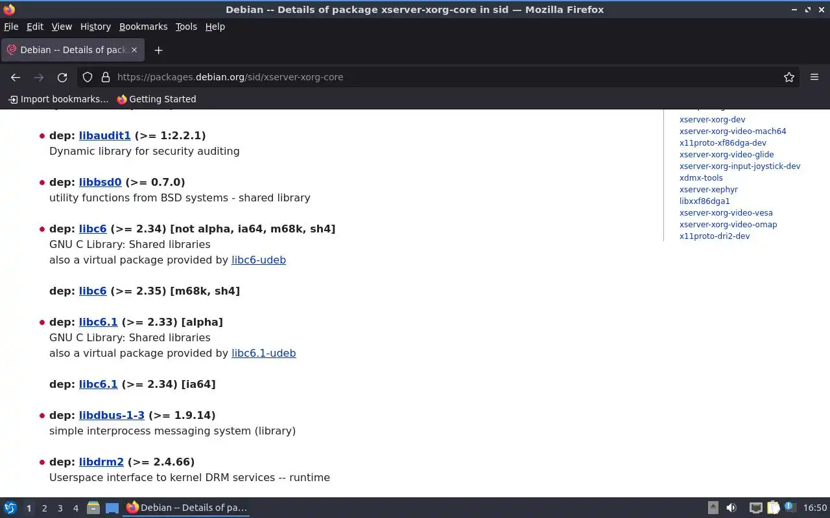The image size is (830, 518).
Task: Go back to the previous page
Action: point(16,77)
